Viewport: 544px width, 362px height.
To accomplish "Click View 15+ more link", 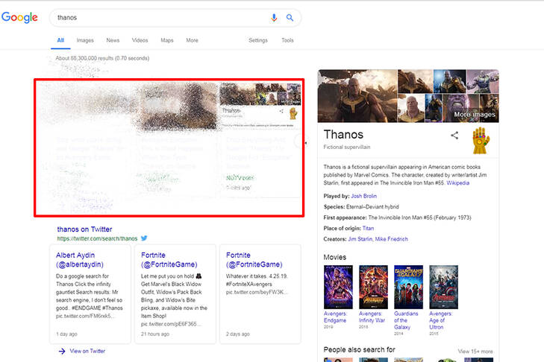I will tap(475, 351).
